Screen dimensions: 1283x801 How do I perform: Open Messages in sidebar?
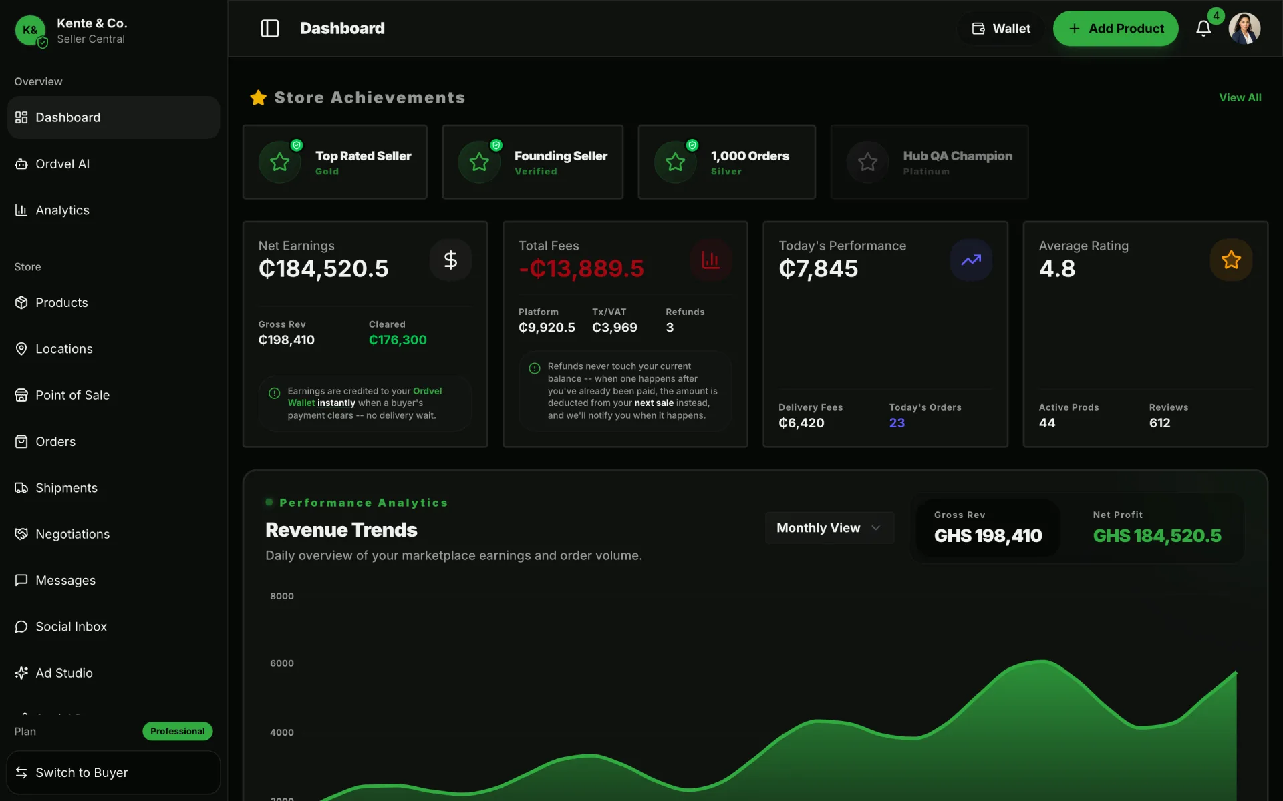(114, 580)
